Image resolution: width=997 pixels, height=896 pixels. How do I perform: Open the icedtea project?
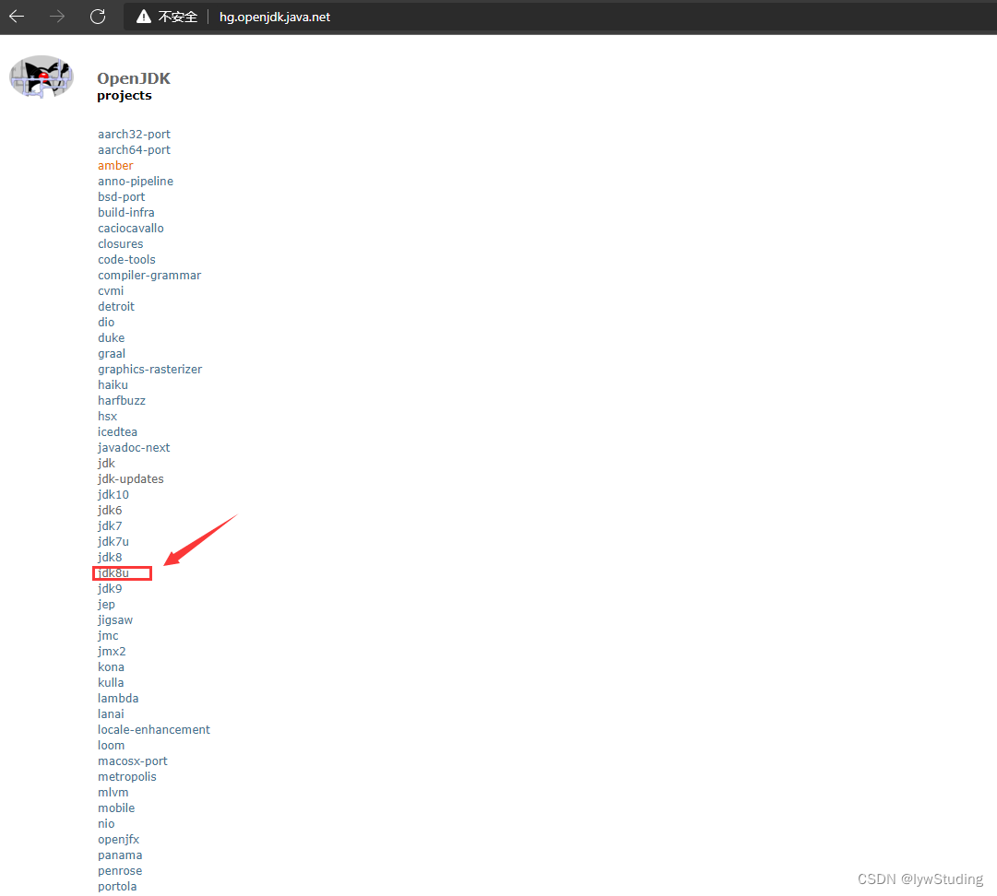[118, 432]
